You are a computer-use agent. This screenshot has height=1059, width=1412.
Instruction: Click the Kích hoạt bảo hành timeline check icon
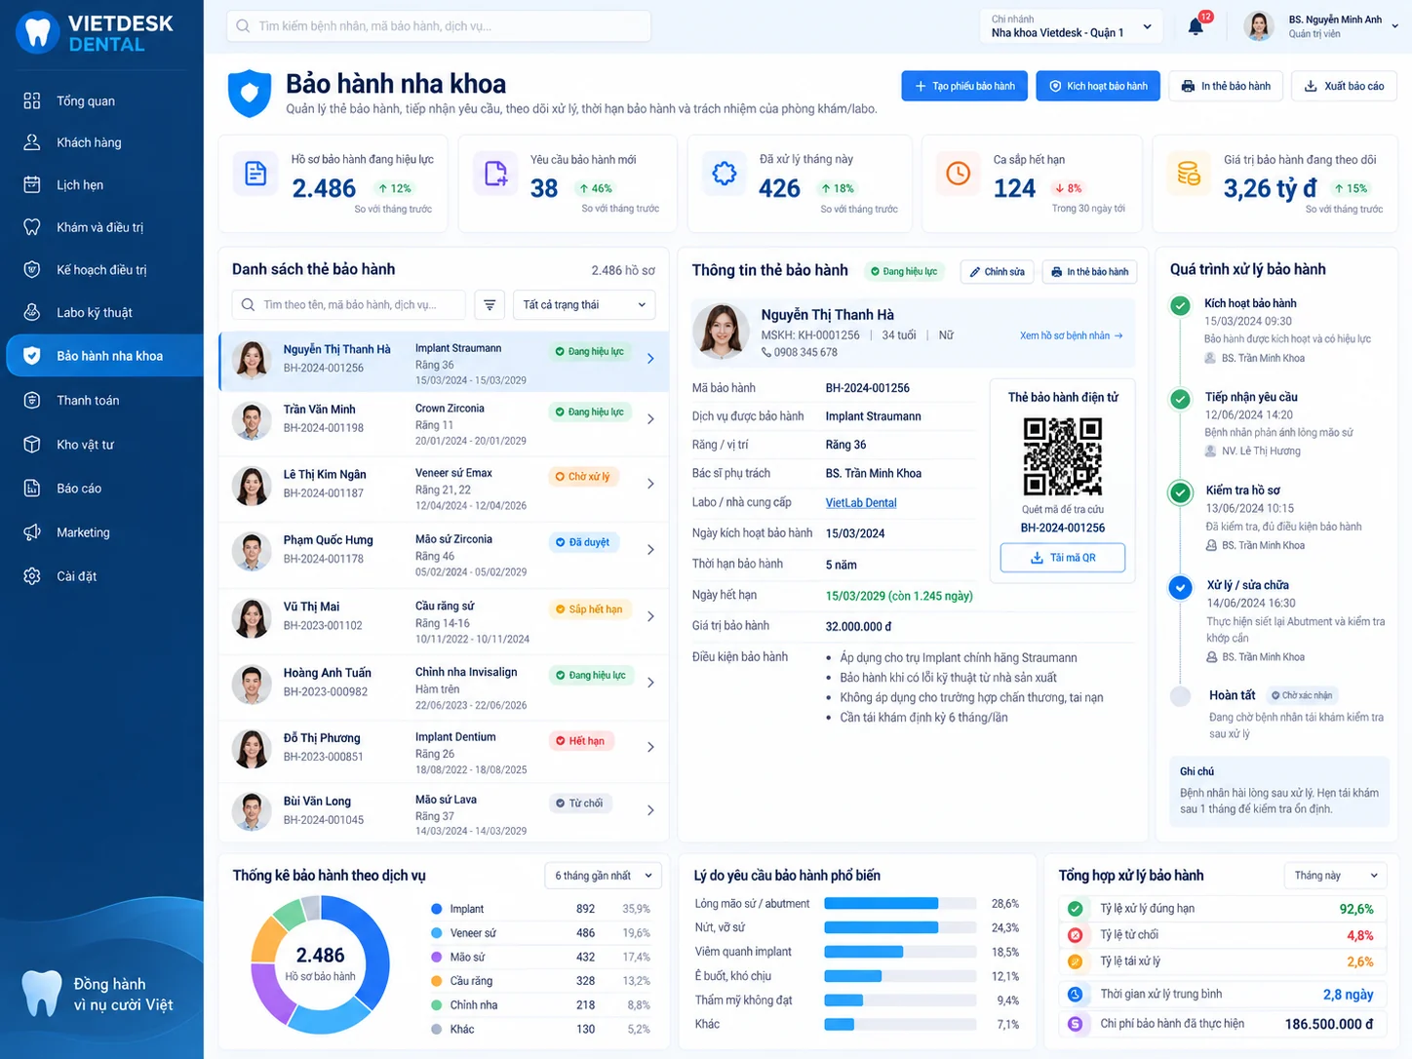point(1180,305)
